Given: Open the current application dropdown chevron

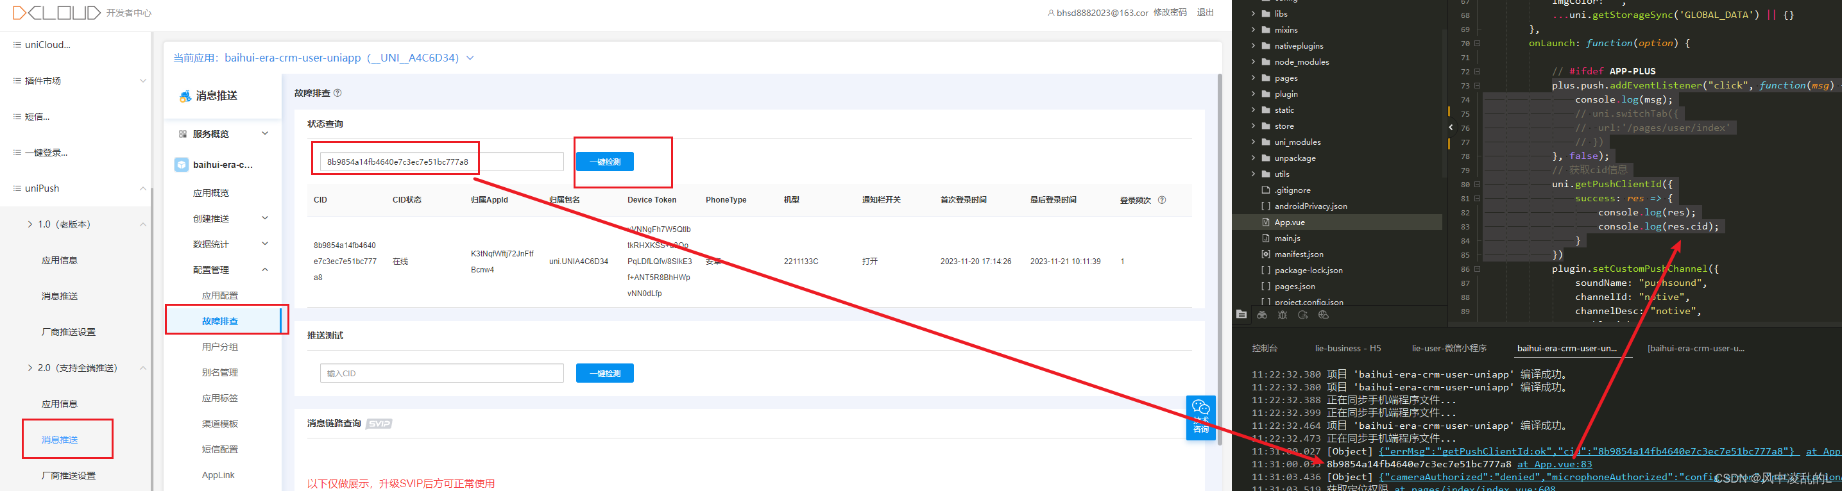Looking at the screenshot, I should click(470, 58).
